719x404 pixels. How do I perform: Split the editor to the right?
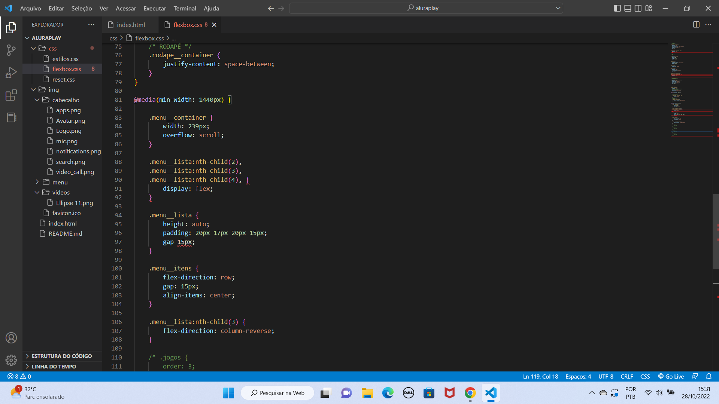[696, 25]
